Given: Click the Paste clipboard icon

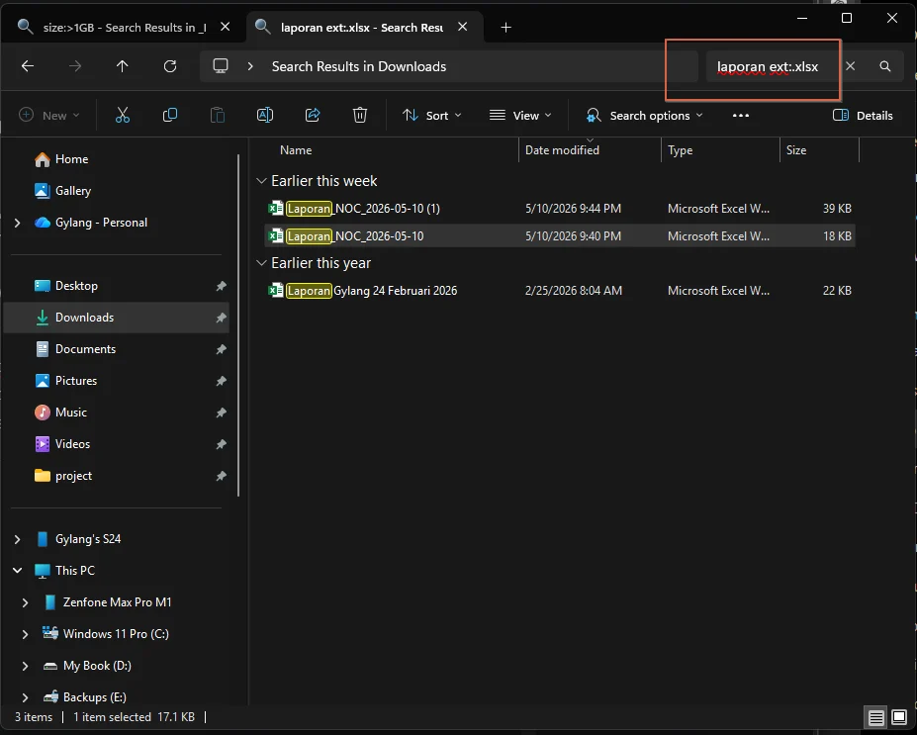Looking at the screenshot, I should click(x=218, y=115).
